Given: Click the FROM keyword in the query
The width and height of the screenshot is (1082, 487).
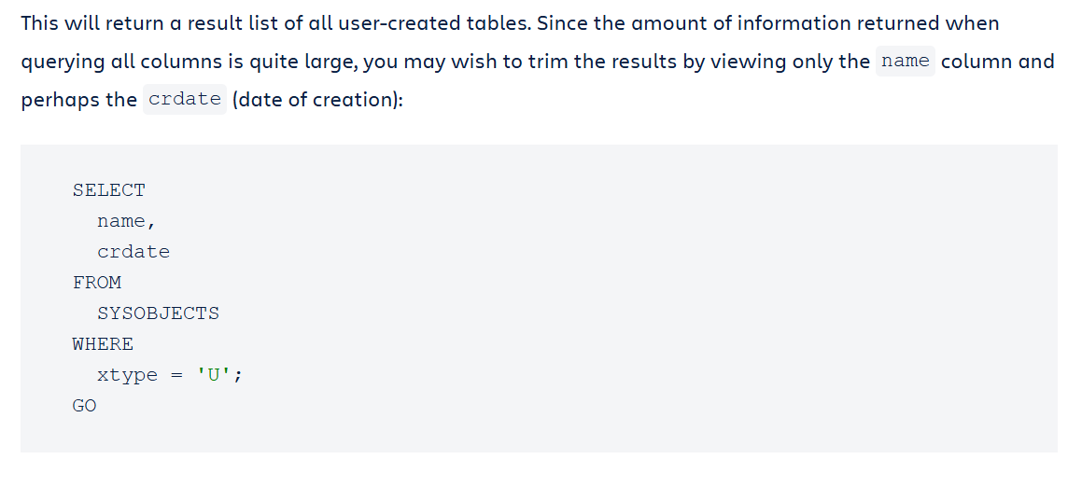Looking at the screenshot, I should 96,283.
